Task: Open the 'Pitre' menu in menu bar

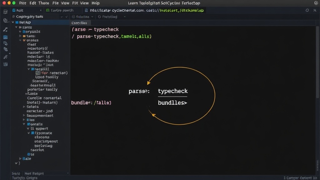Action: tap(22, 3)
